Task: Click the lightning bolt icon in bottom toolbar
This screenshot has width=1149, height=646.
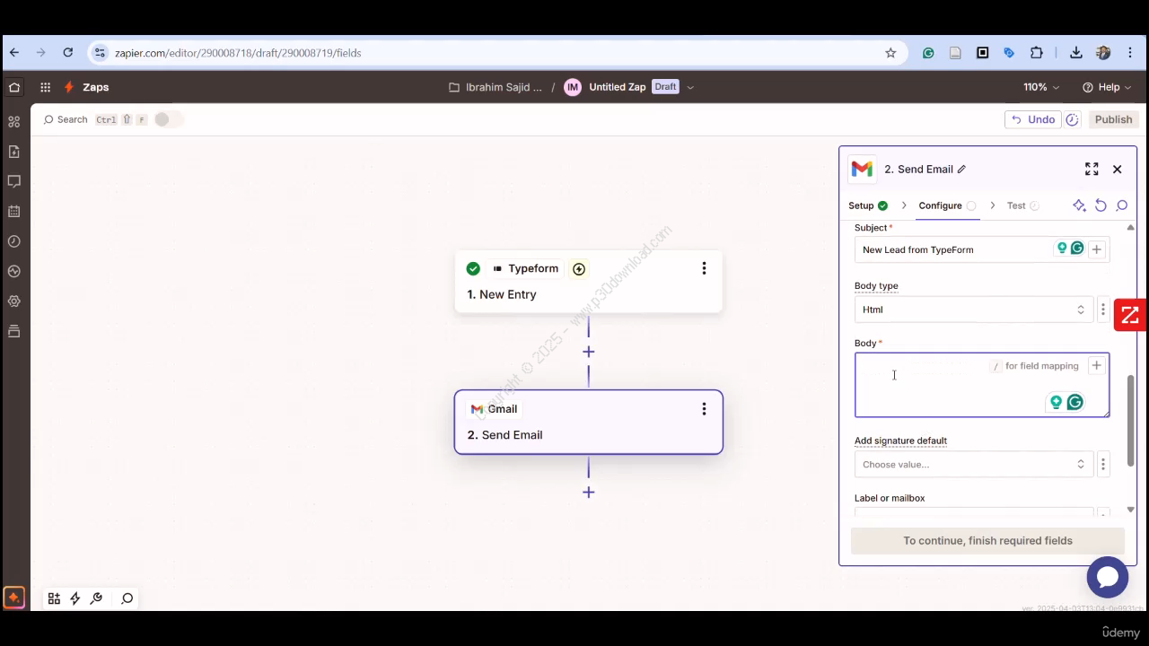Action: click(75, 598)
